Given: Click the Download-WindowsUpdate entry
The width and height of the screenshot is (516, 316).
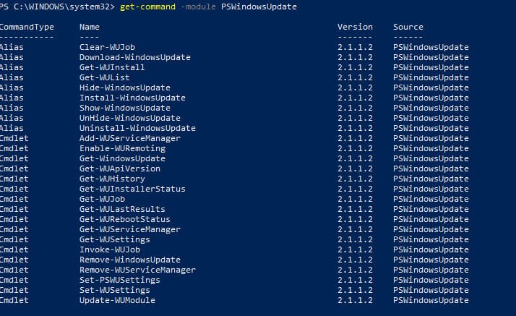Looking at the screenshot, I should 135,57.
